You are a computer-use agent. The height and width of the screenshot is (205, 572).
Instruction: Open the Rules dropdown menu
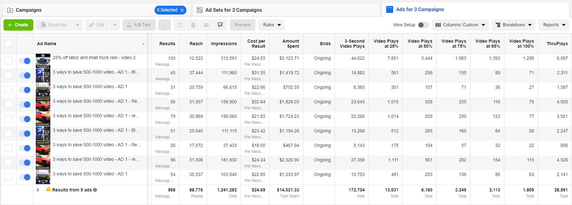click(272, 25)
